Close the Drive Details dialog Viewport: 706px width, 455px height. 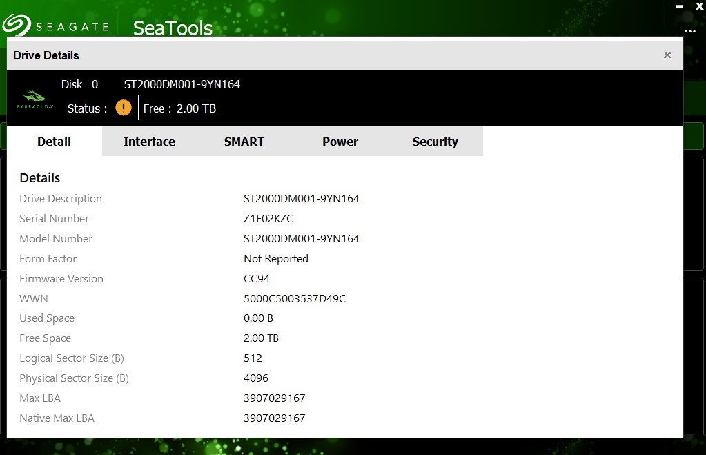pyautogui.click(x=667, y=55)
